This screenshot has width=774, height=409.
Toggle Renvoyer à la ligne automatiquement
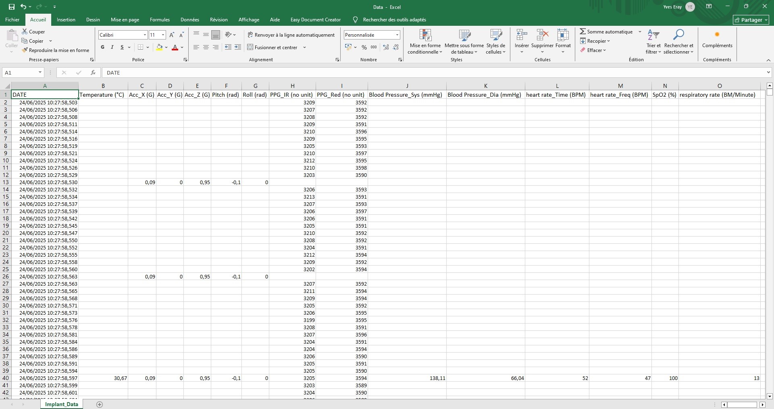click(x=291, y=35)
